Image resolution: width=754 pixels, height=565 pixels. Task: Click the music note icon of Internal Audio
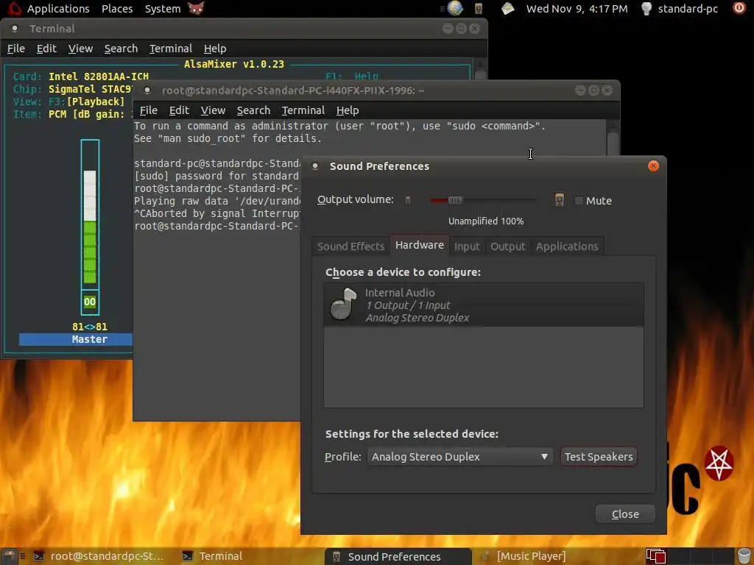(x=343, y=304)
